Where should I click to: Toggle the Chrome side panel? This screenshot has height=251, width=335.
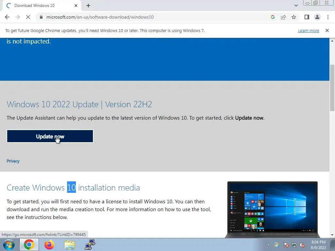coord(307,17)
